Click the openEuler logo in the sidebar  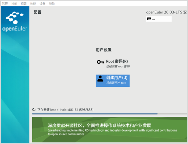(15, 22)
